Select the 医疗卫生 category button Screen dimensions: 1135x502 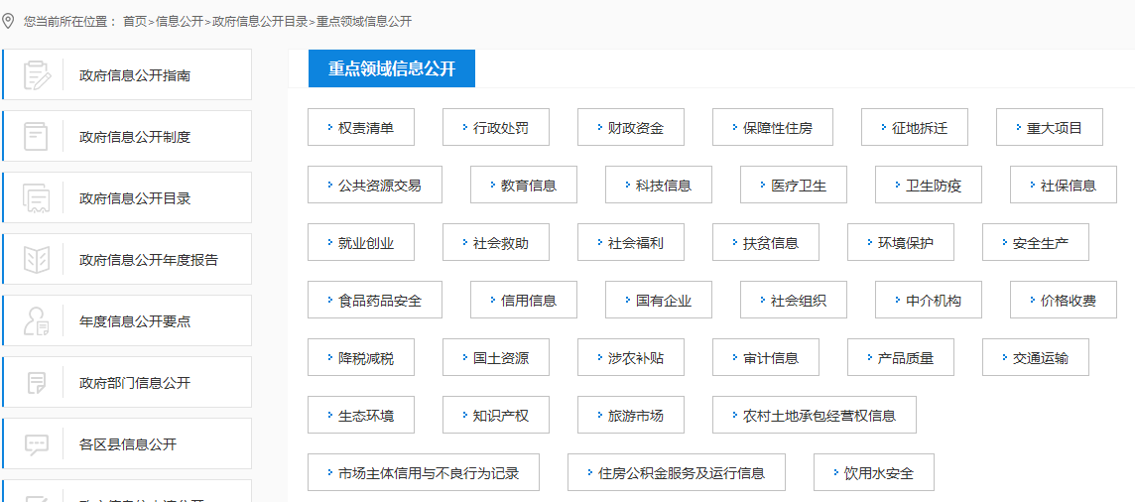point(794,186)
